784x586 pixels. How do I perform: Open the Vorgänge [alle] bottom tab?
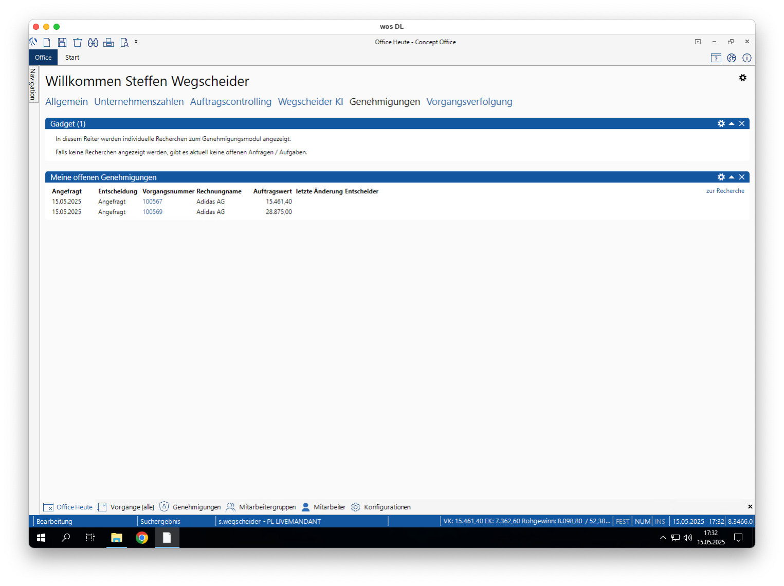pos(126,507)
